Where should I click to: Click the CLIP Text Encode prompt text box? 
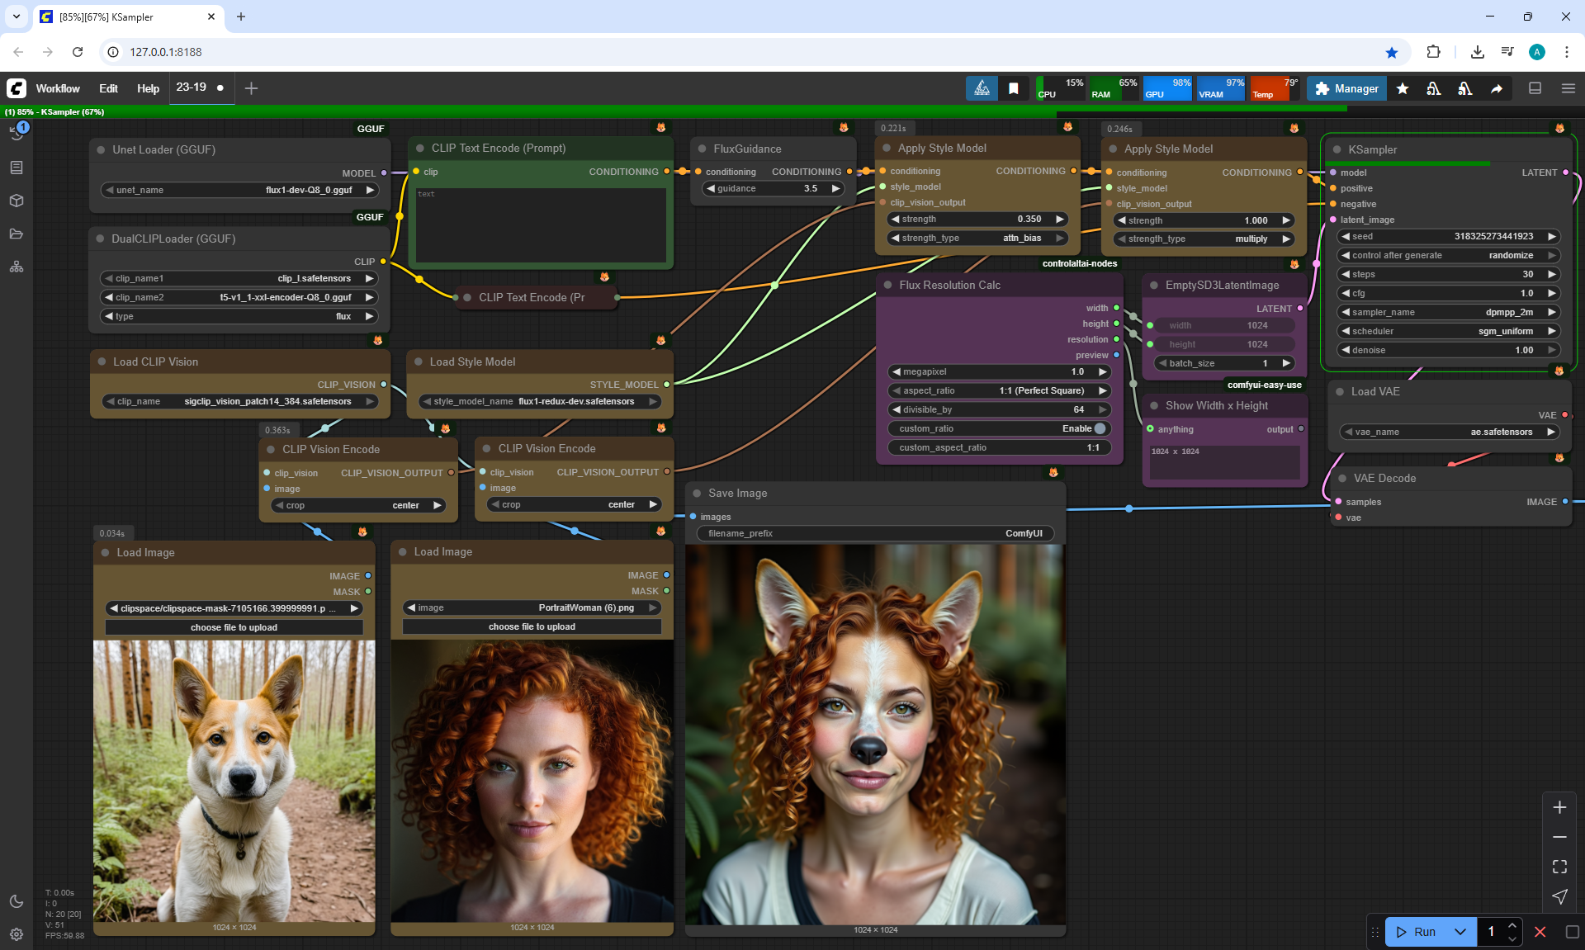(541, 225)
